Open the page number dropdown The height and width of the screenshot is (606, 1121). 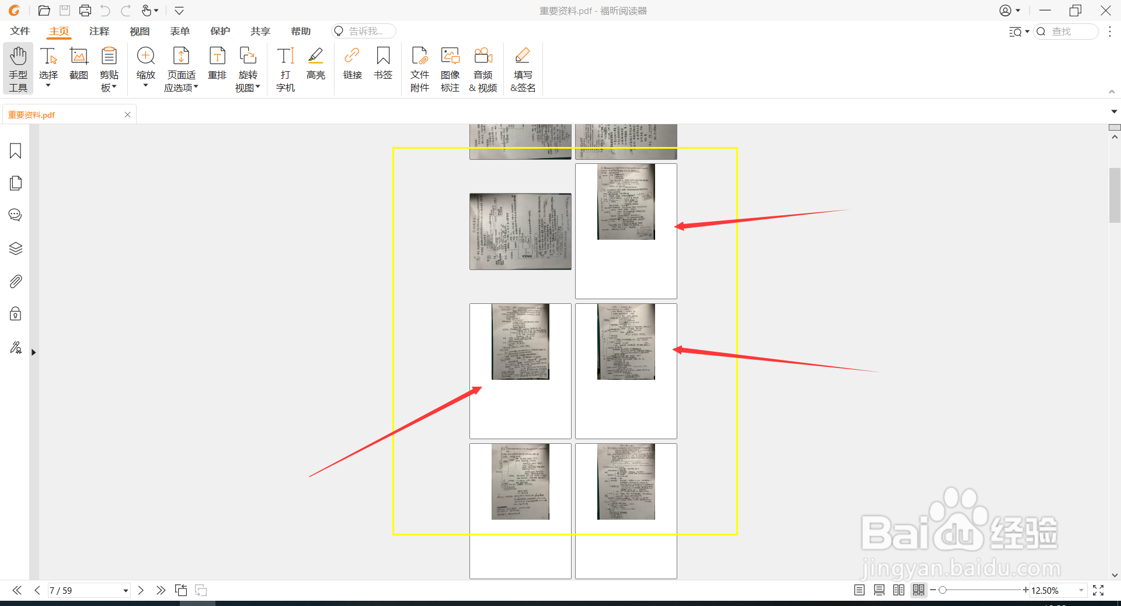click(126, 591)
